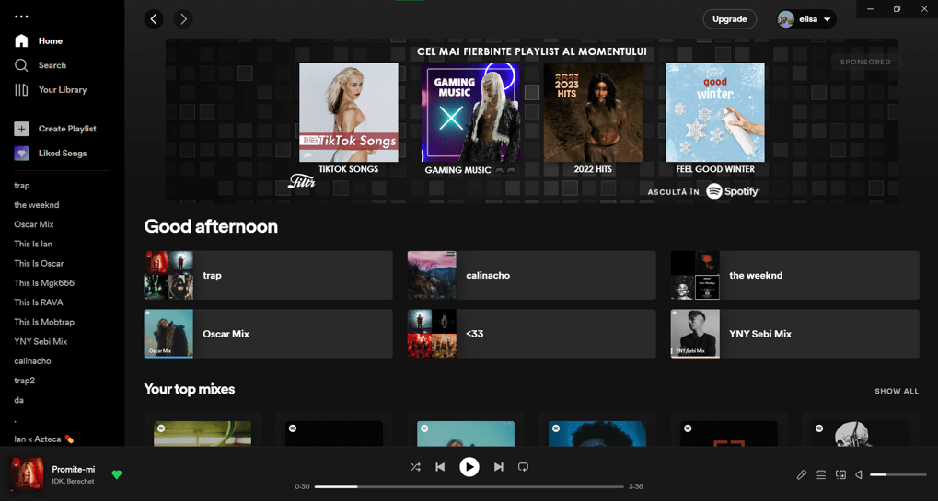Open the elisa profile dropdown
Viewport: 938px width, 502px height.
(x=806, y=19)
